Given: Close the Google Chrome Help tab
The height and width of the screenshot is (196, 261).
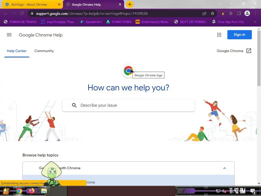Looking at the screenshot, I should pyautogui.click(x=120, y=5).
